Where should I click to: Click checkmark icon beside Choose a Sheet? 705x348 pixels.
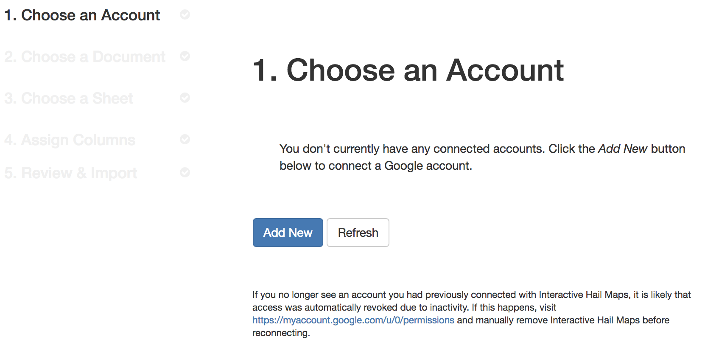pyautogui.click(x=185, y=98)
